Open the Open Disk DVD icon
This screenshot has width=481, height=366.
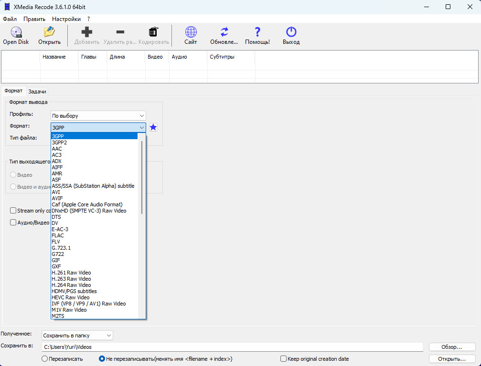(16, 32)
